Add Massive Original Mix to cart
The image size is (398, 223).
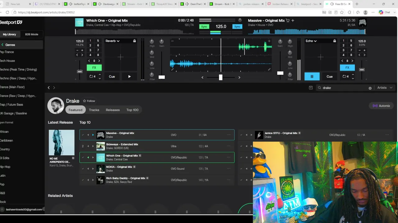[x=288, y=20]
